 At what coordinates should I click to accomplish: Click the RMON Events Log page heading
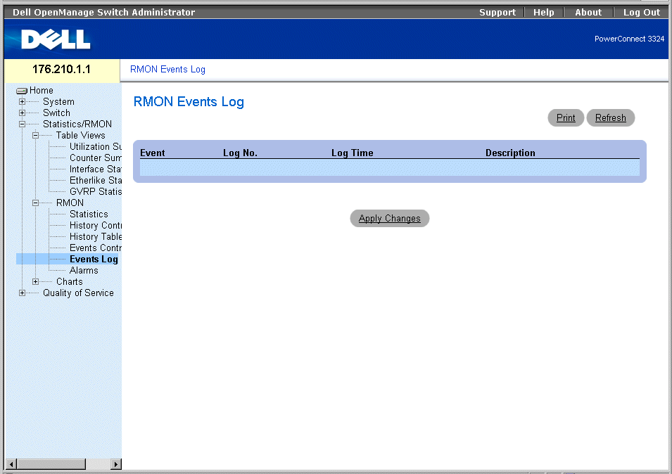(189, 102)
